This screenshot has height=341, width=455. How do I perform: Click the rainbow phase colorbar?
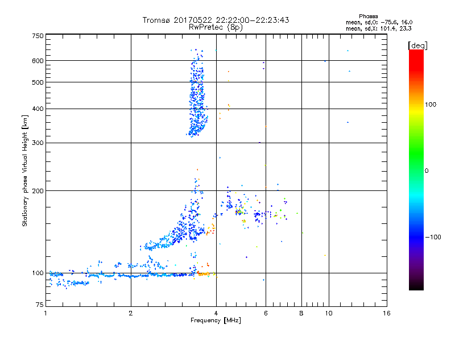click(416, 169)
